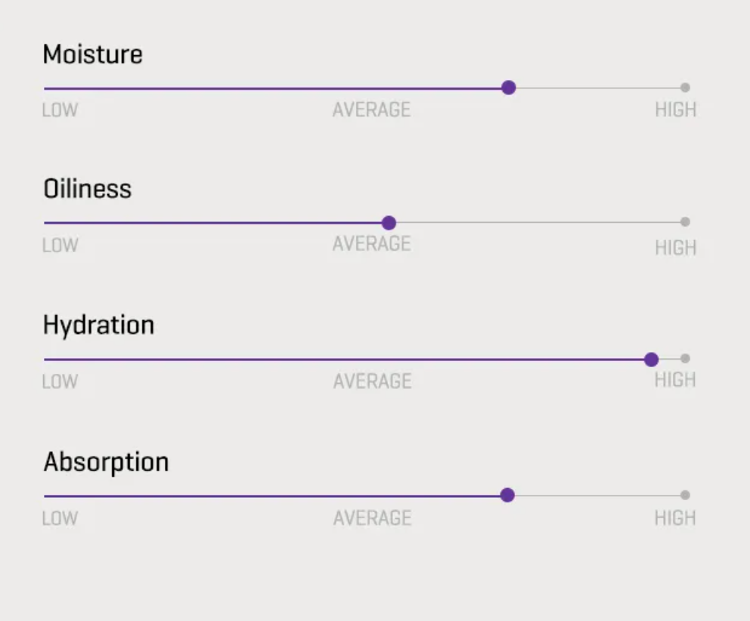Click the gray end dot on Oiliness slider
This screenshot has height=621, width=750.
tap(685, 222)
